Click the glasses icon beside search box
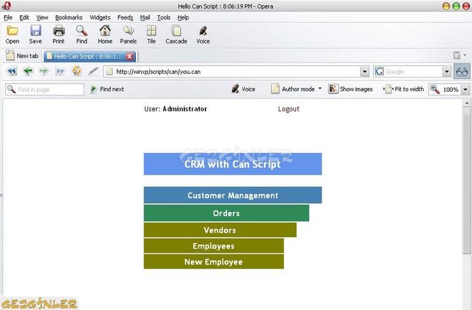 pyautogui.click(x=462, y=71)
